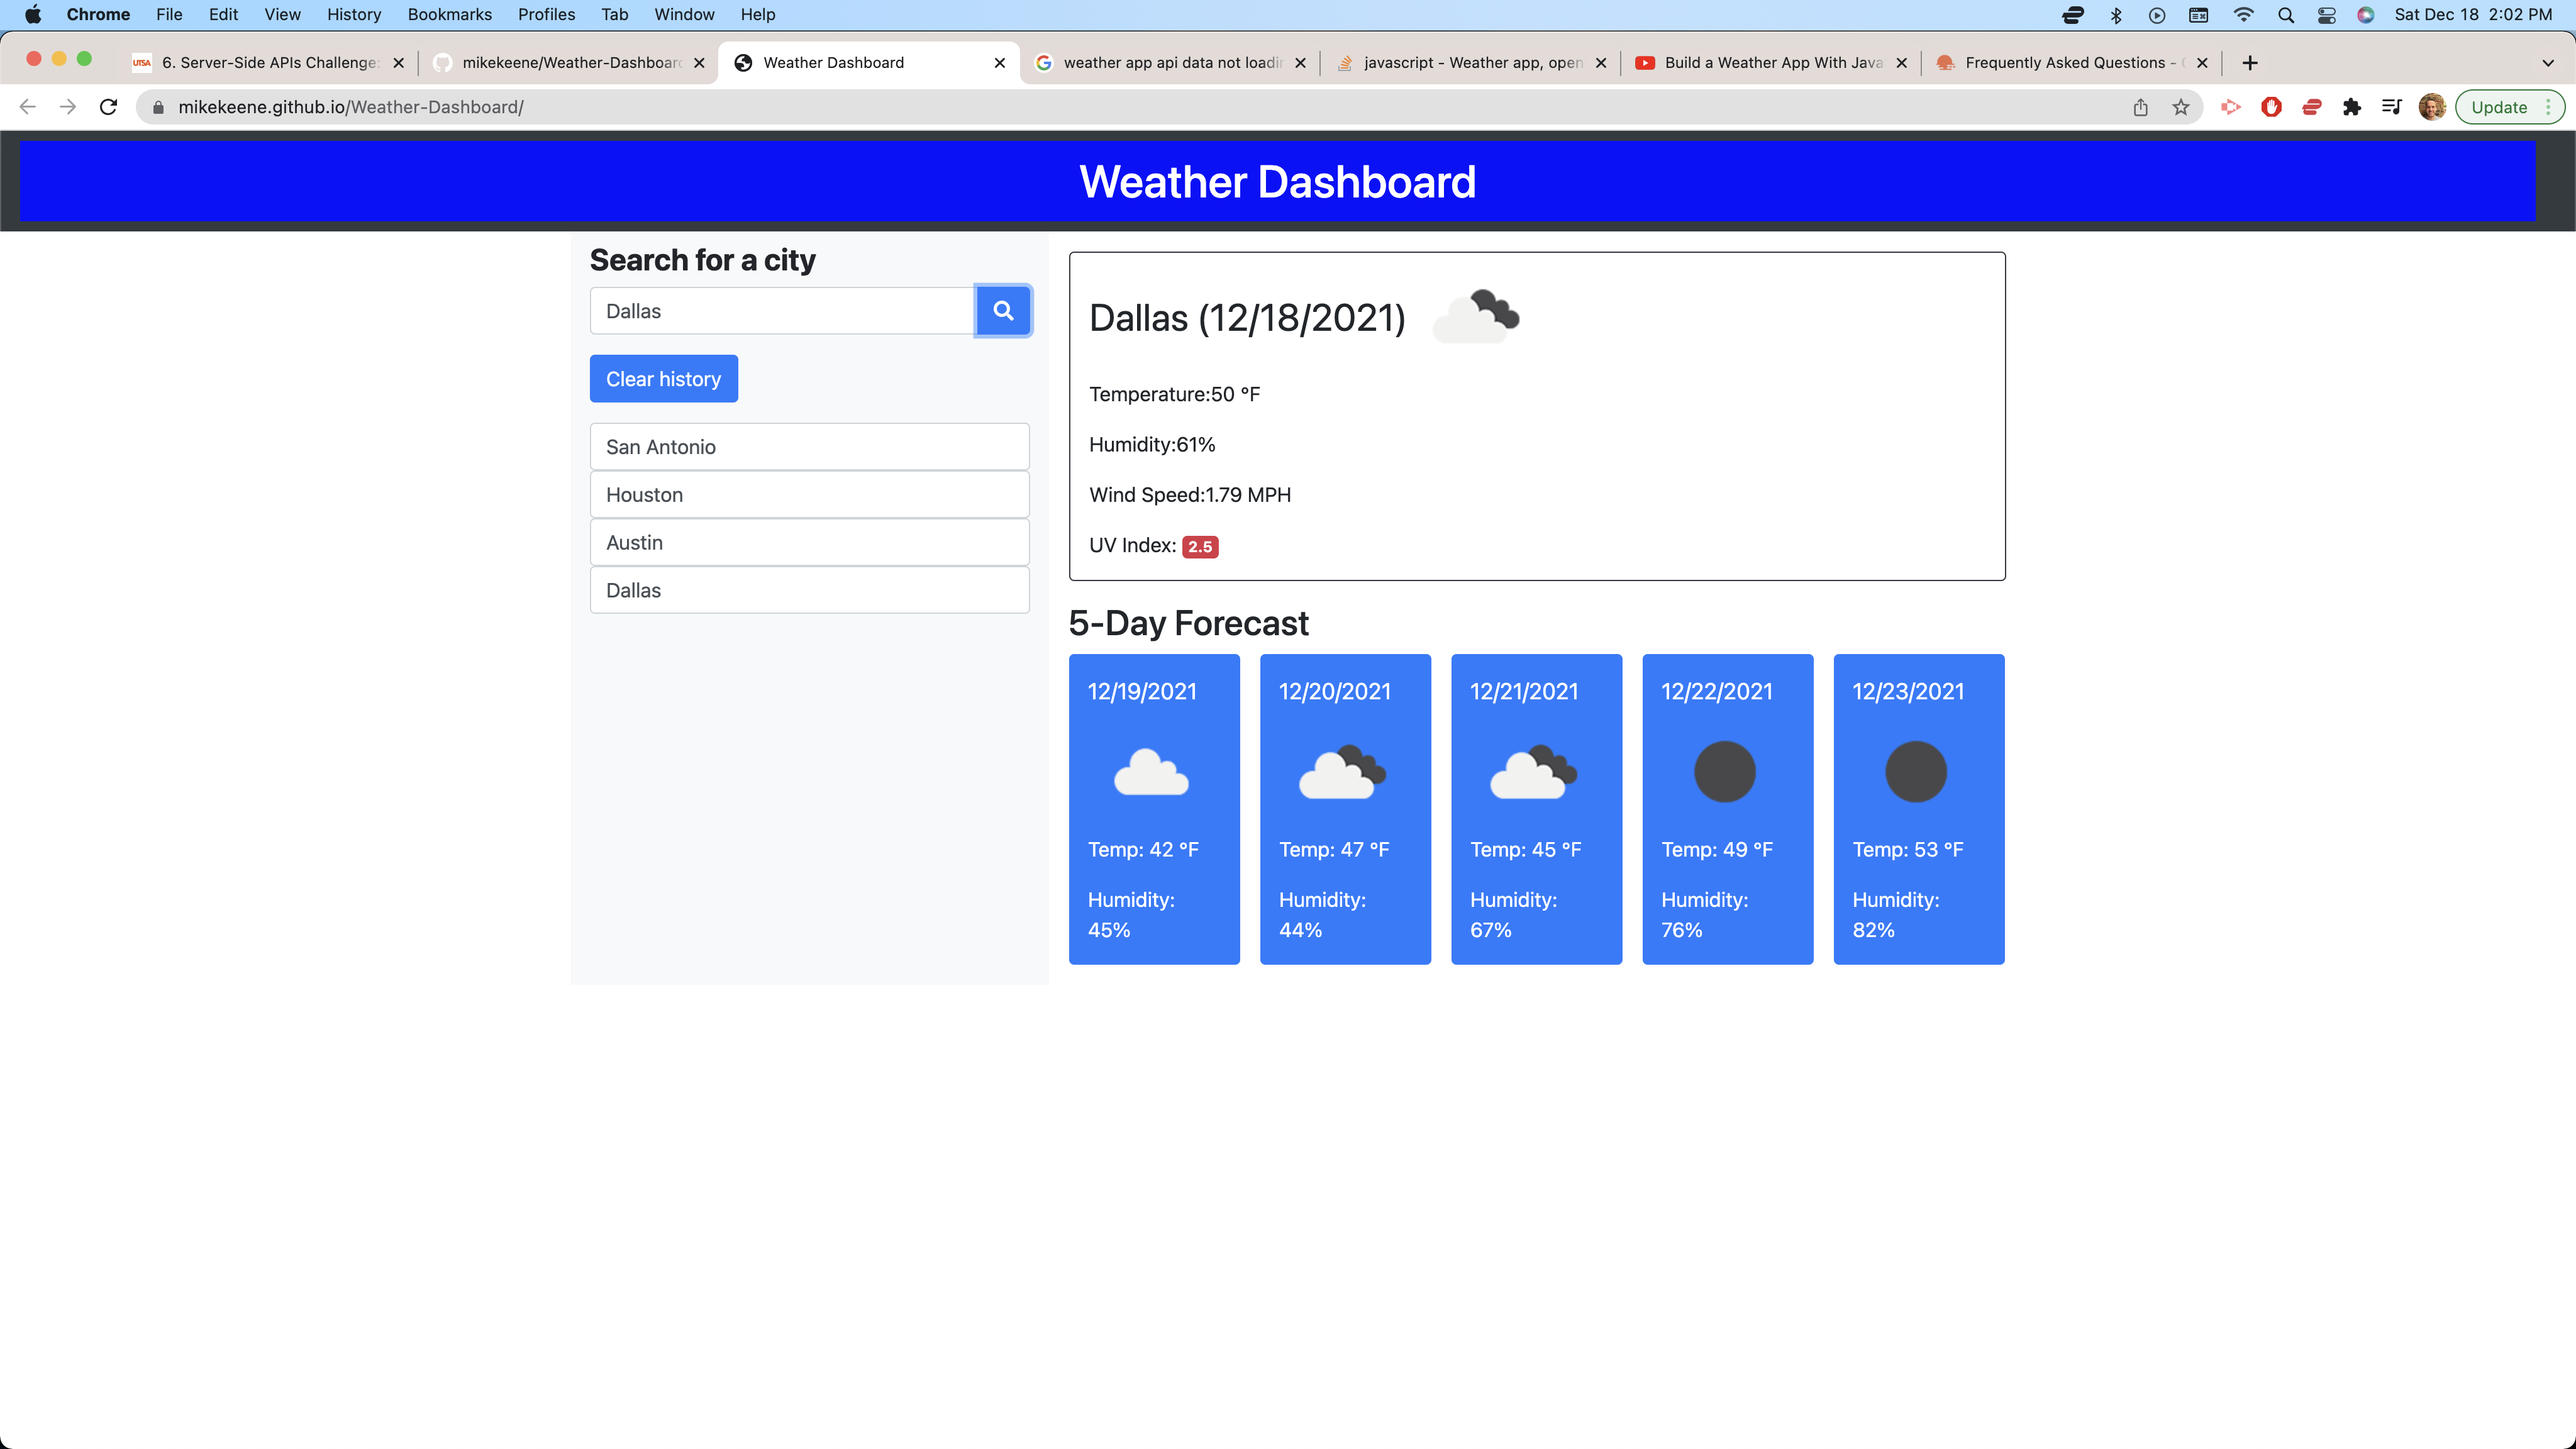Open the Bookmarks menu
Viewport: 2576px width, 1449px height.
click(x=449, y=14)
